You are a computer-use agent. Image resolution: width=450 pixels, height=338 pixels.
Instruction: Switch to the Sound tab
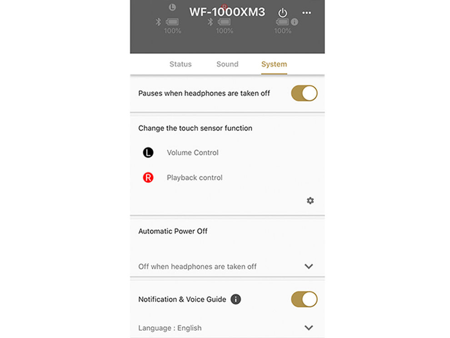(x=227, y=64)
